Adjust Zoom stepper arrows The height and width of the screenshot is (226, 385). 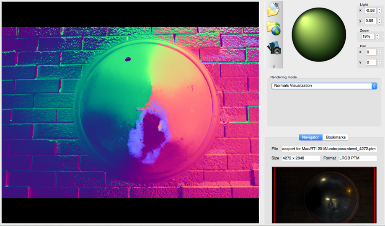click(x=377, y=36)
